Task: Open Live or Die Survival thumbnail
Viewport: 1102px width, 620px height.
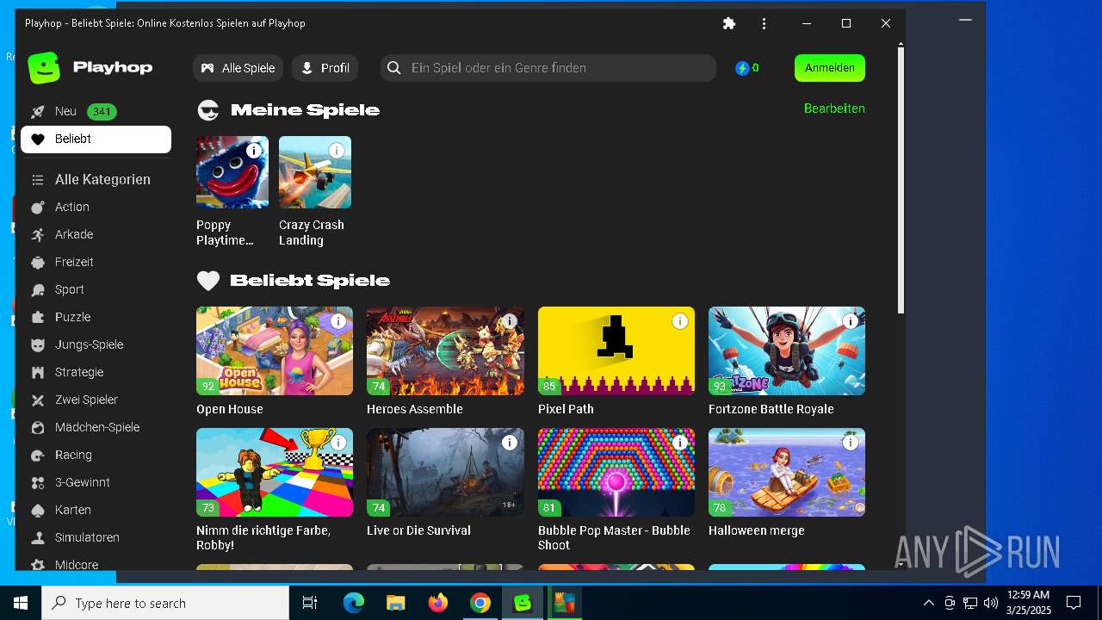Action: pyautogui.click(x=445, y=473)
